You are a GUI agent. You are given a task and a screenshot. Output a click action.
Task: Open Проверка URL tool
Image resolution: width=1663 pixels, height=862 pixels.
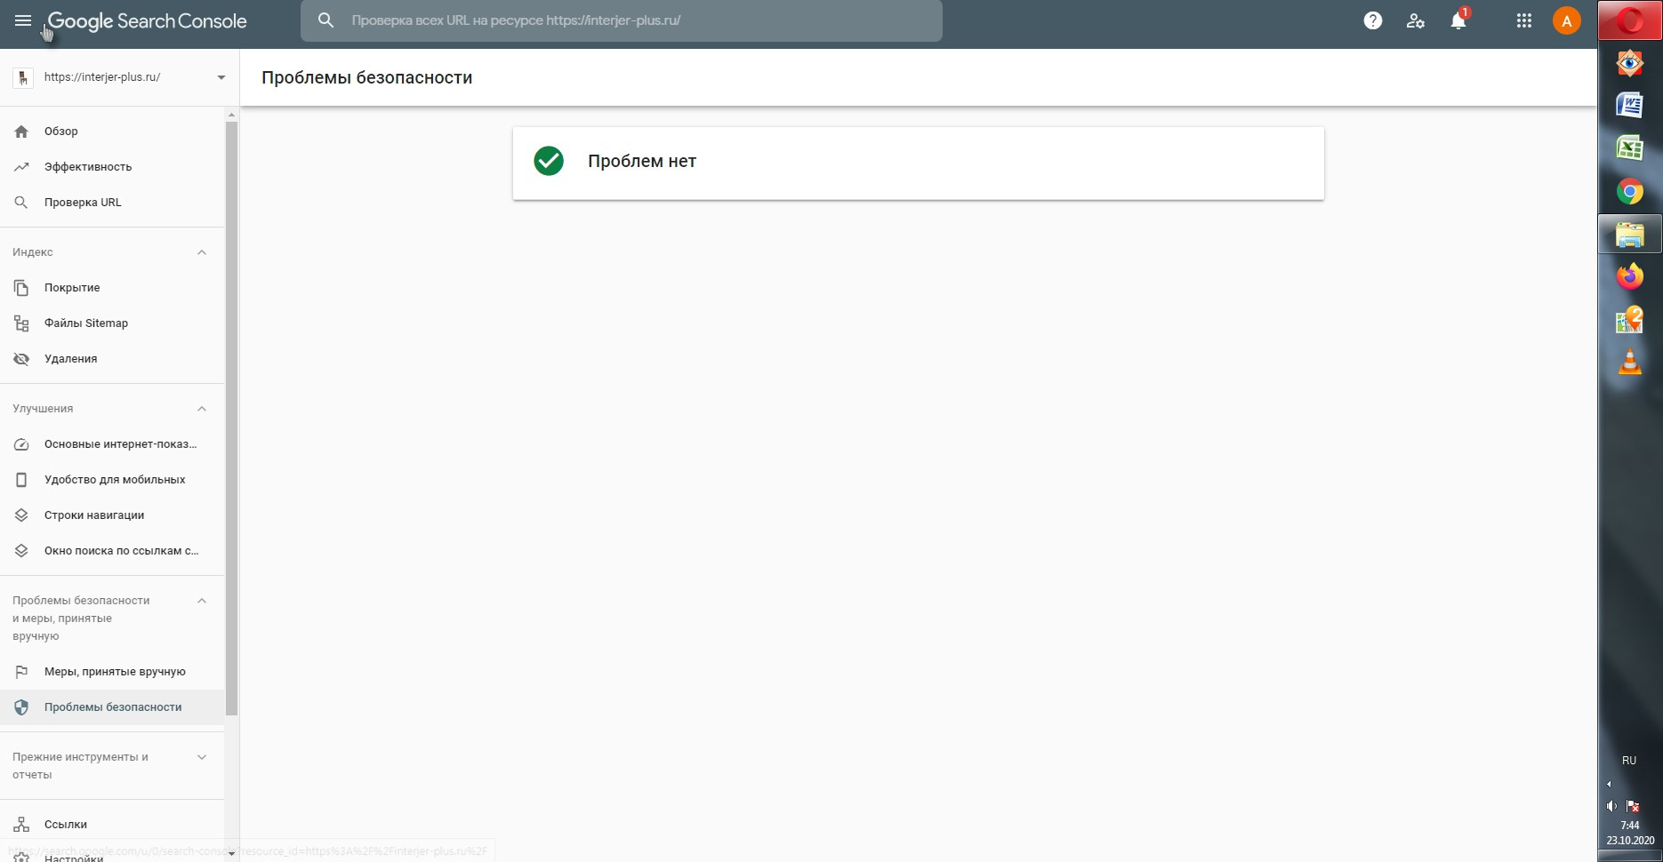tap(112, 202)
